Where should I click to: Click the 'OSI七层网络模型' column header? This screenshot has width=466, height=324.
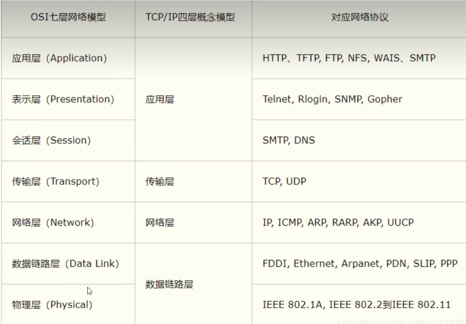[68, 19]
